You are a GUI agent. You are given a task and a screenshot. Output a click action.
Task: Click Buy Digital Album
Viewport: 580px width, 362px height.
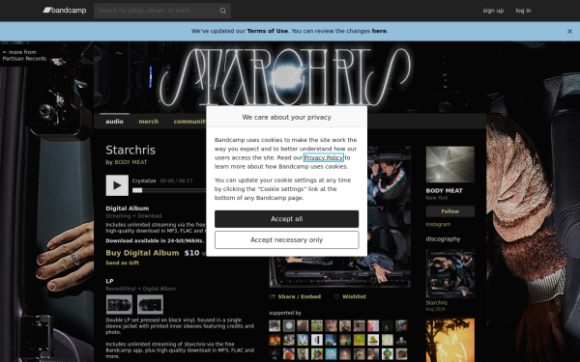142,253
